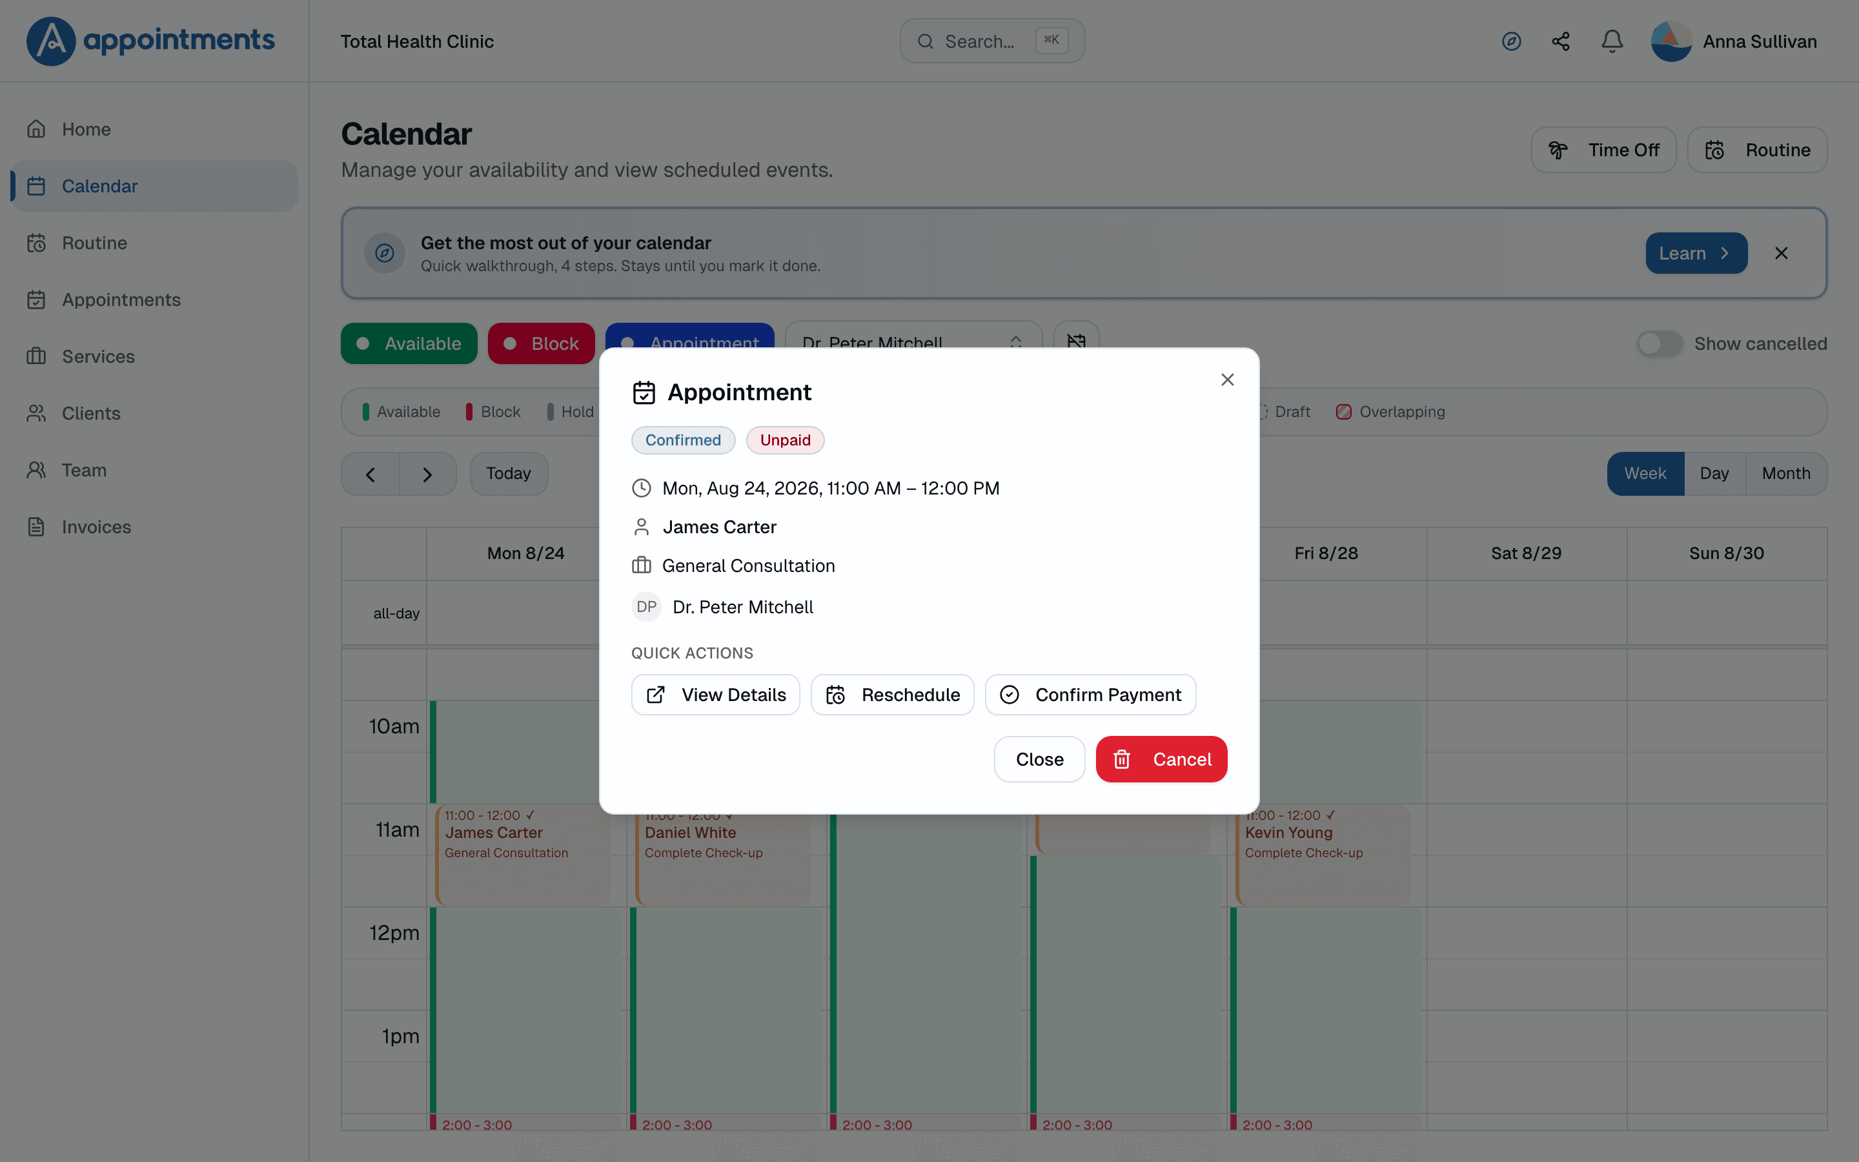Switch to Day view
Viewport: 1859px width, 1162px height.
click(1714, 473)
